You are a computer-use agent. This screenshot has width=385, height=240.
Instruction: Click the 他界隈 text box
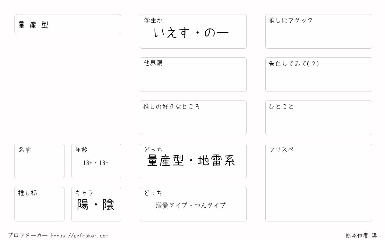(x=193, y=75)
